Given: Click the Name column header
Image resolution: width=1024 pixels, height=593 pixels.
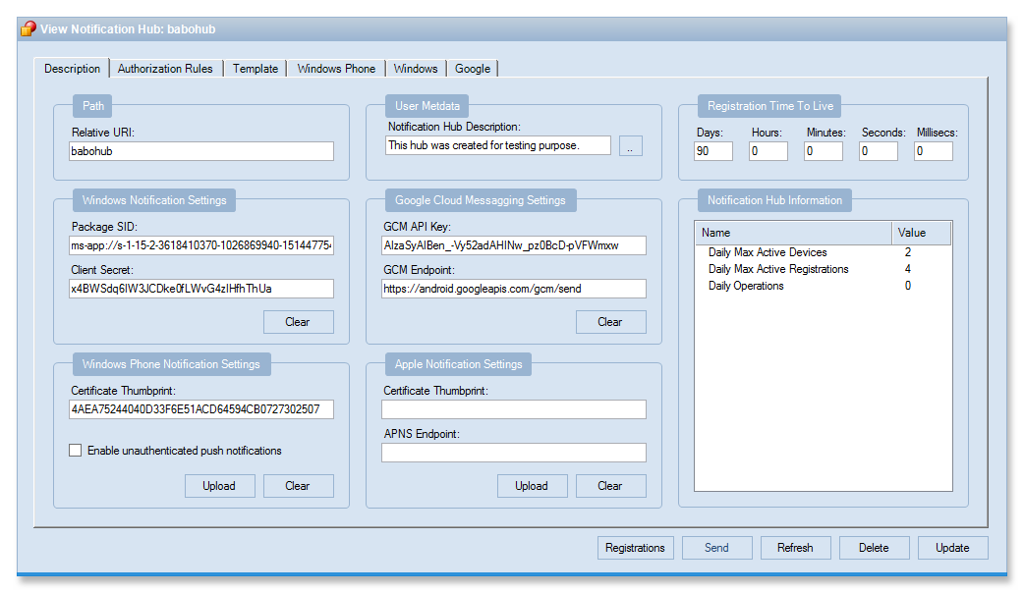Looking at the screenshot, I should coord(793,233).
